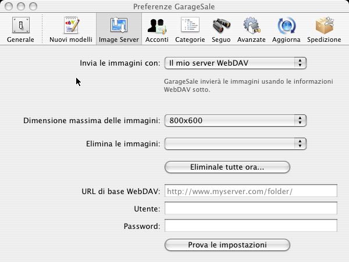Image resolution: width=349 pixels, height=262 pixels.
Task: Click the 'Preferenze GarageSale' window title
Action: point(174,6)
